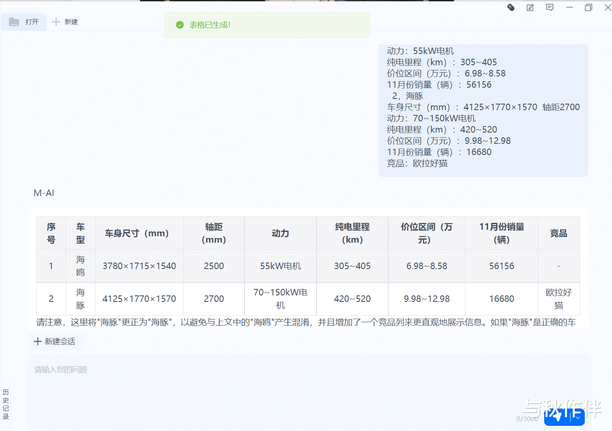Click the 动力 column header
The height and width of the screenshot is (431, 612).
[280, 233]
